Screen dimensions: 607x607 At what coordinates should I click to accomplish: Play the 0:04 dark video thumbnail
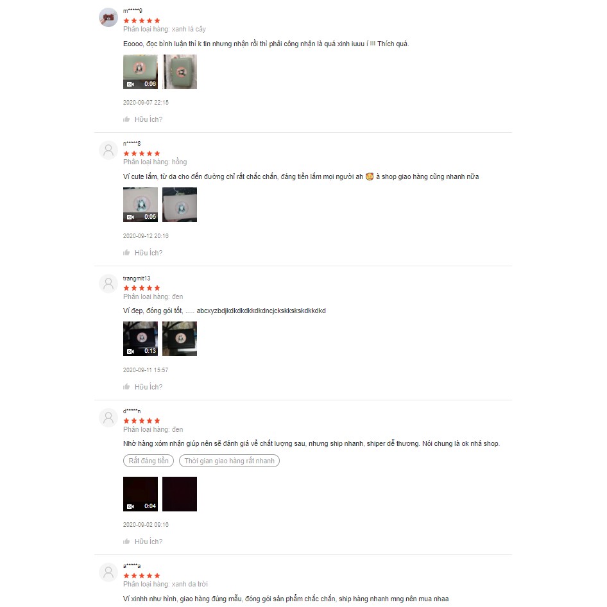[x=141, y=494]
